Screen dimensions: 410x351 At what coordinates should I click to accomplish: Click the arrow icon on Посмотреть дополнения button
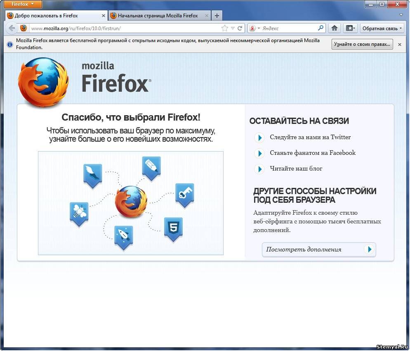coord(370,249)
